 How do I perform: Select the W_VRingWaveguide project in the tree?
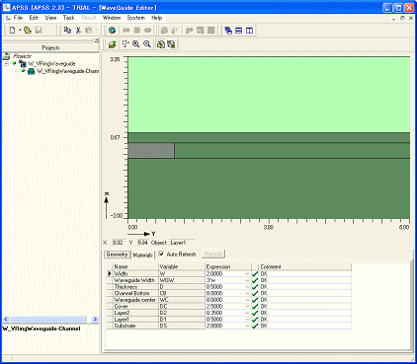point(51,63)
